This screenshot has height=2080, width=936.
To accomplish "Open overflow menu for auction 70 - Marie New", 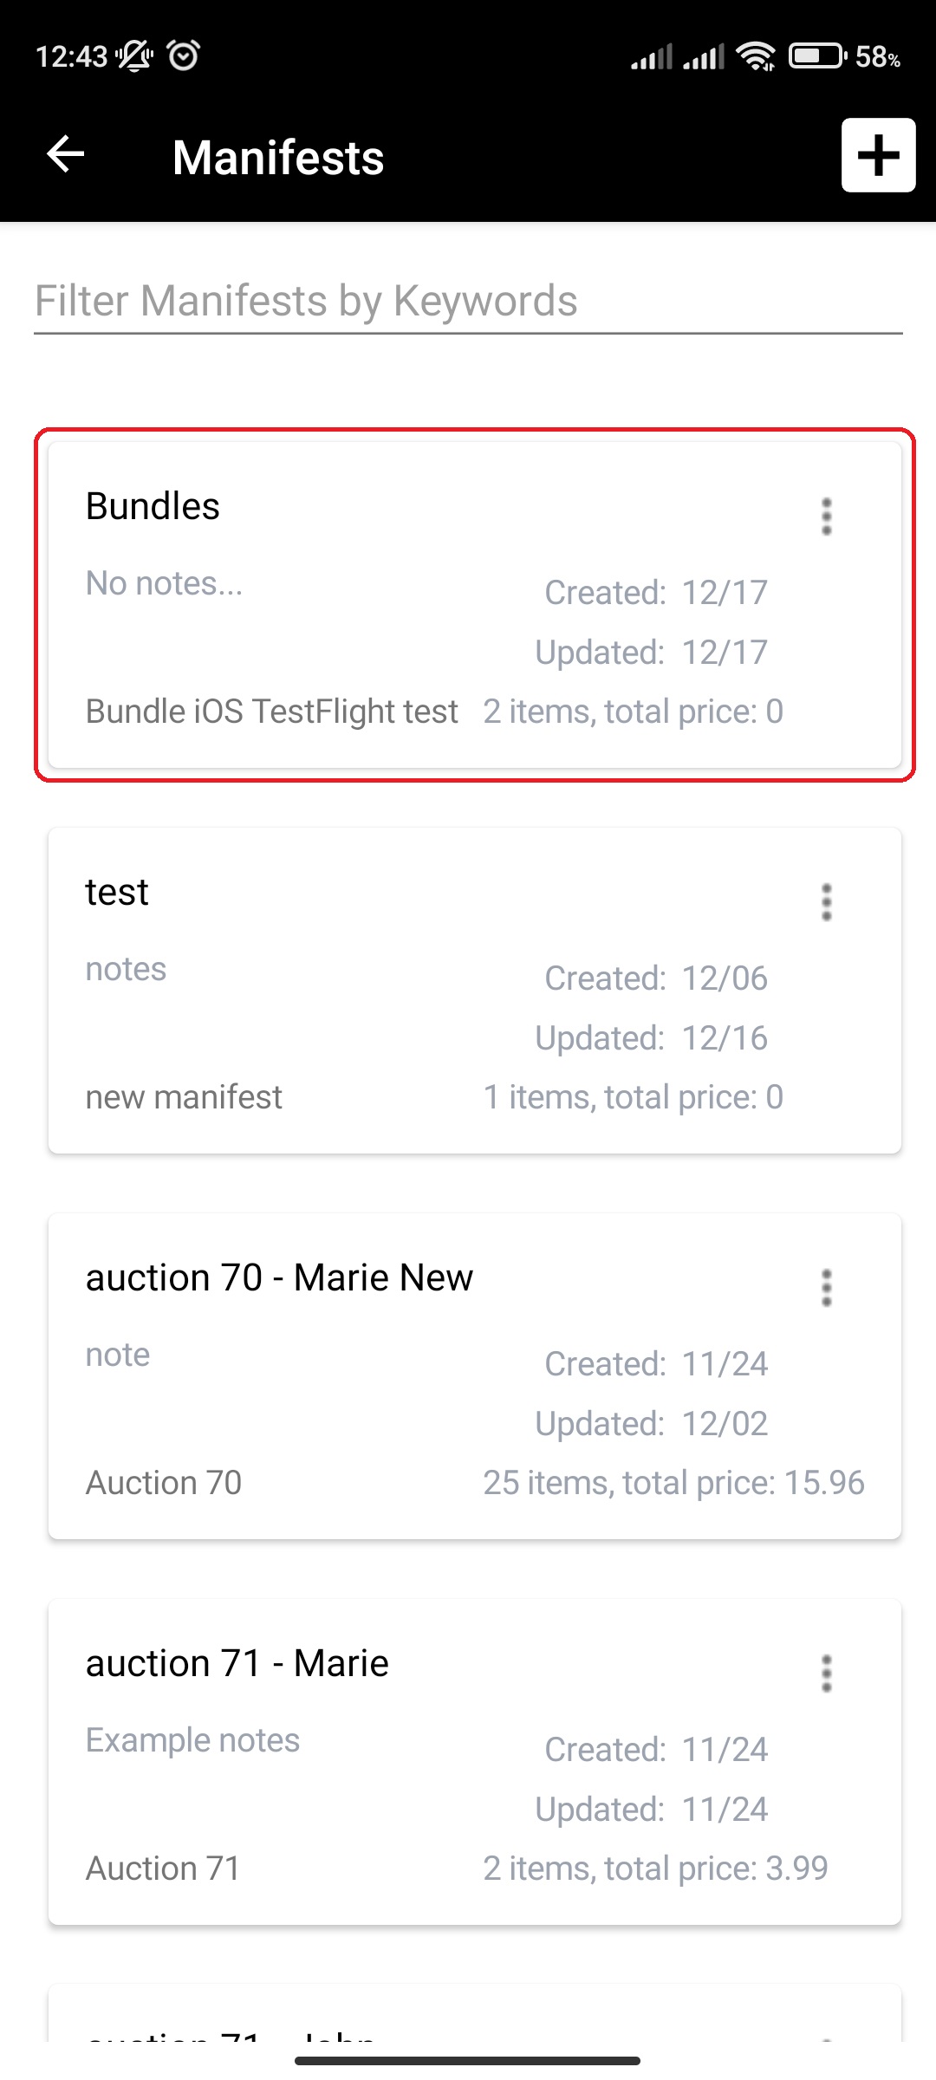I will point(827,1288).
